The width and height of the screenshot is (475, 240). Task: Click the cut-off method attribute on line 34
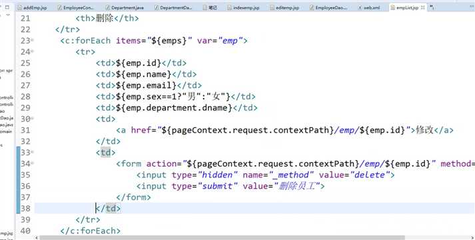pyautogui.click(x=458, y=163)
